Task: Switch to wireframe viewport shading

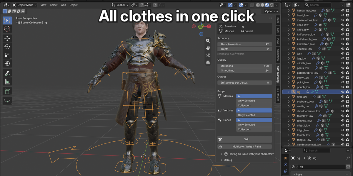Action: point(258,5)
